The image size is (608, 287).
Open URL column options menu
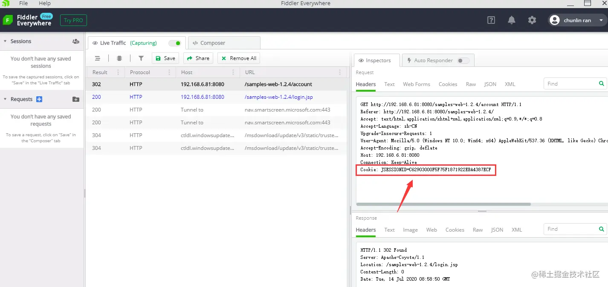coord(340,72)
